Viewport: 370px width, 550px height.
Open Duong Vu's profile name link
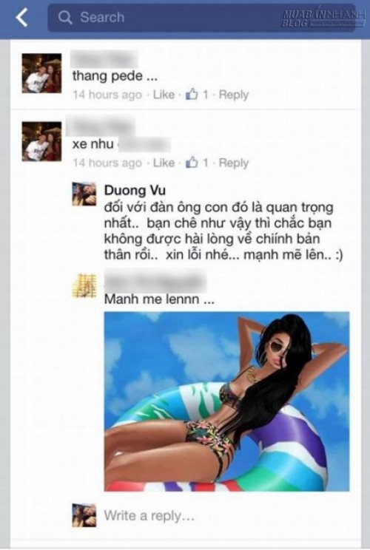135,191
